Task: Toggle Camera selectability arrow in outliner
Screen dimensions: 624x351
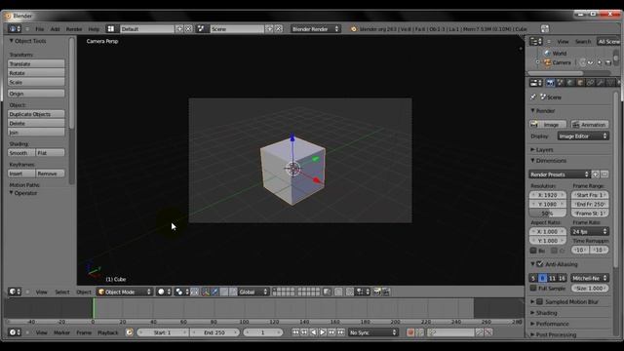Action: pyautogui.click(x=600, y=62)
